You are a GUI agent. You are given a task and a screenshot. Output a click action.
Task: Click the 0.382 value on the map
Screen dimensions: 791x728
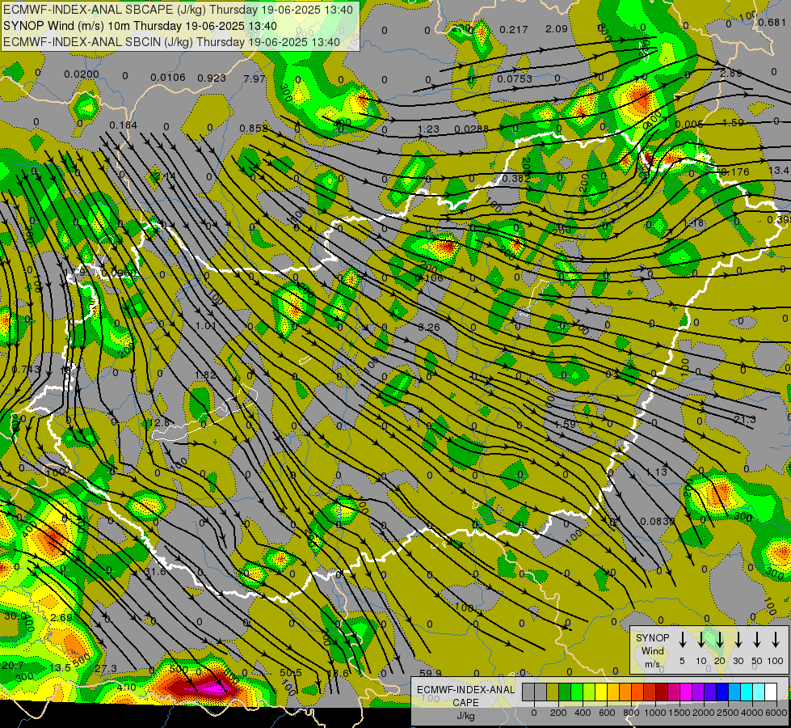point(516,178)
